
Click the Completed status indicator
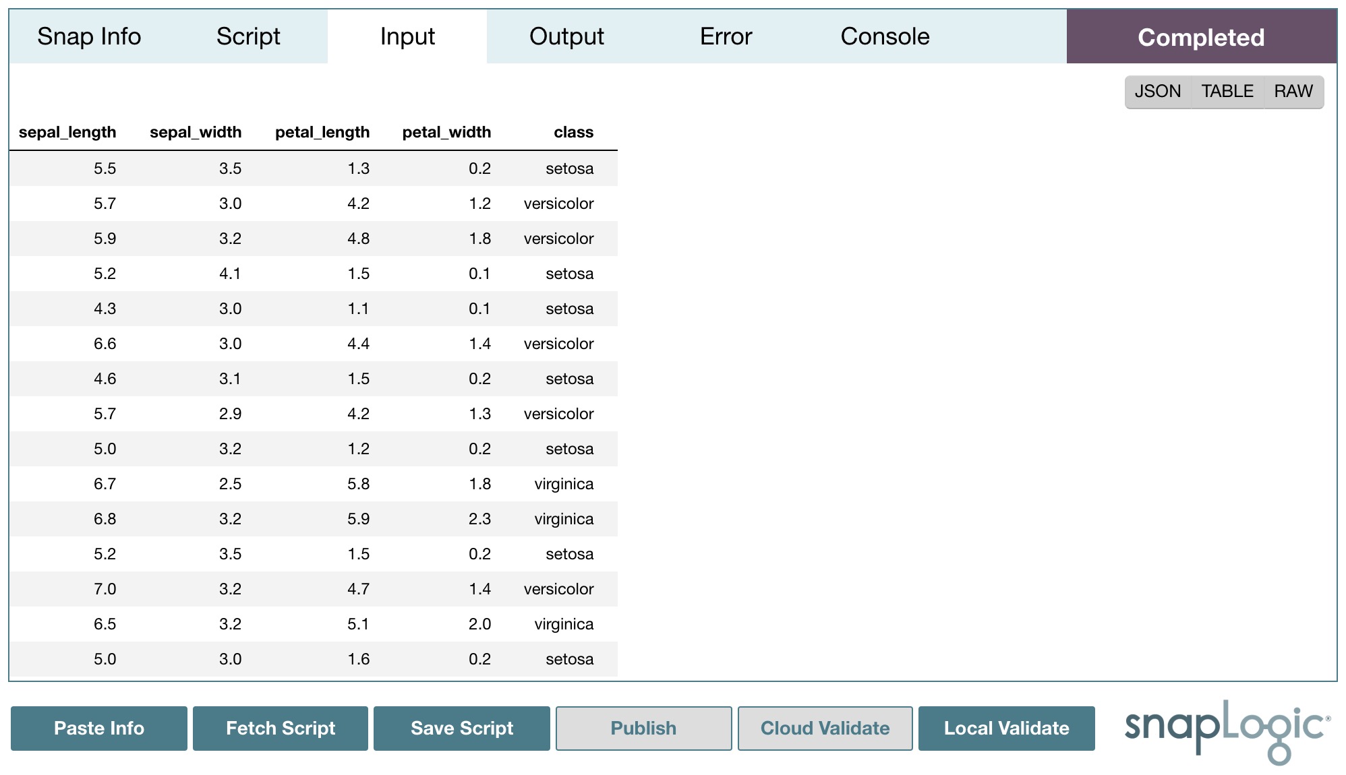pos(1201,37)
